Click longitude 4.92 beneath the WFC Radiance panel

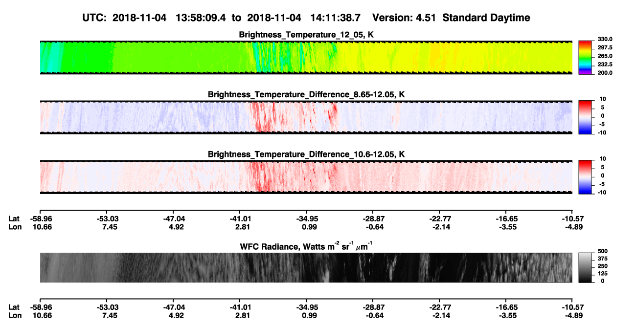pos(176,315)
